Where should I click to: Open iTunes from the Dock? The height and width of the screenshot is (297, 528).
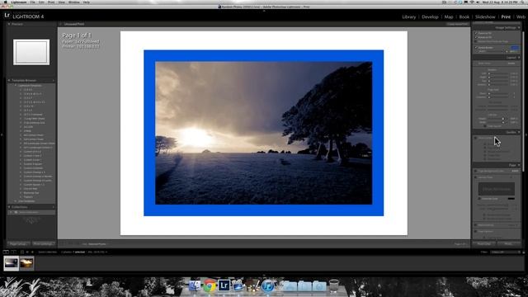(x=267, y=286)
